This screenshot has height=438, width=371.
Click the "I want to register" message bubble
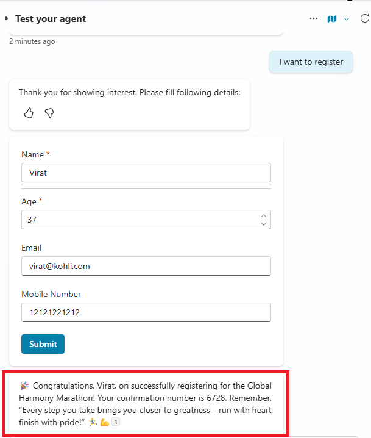pyautogui.click(x=311, y=62)
